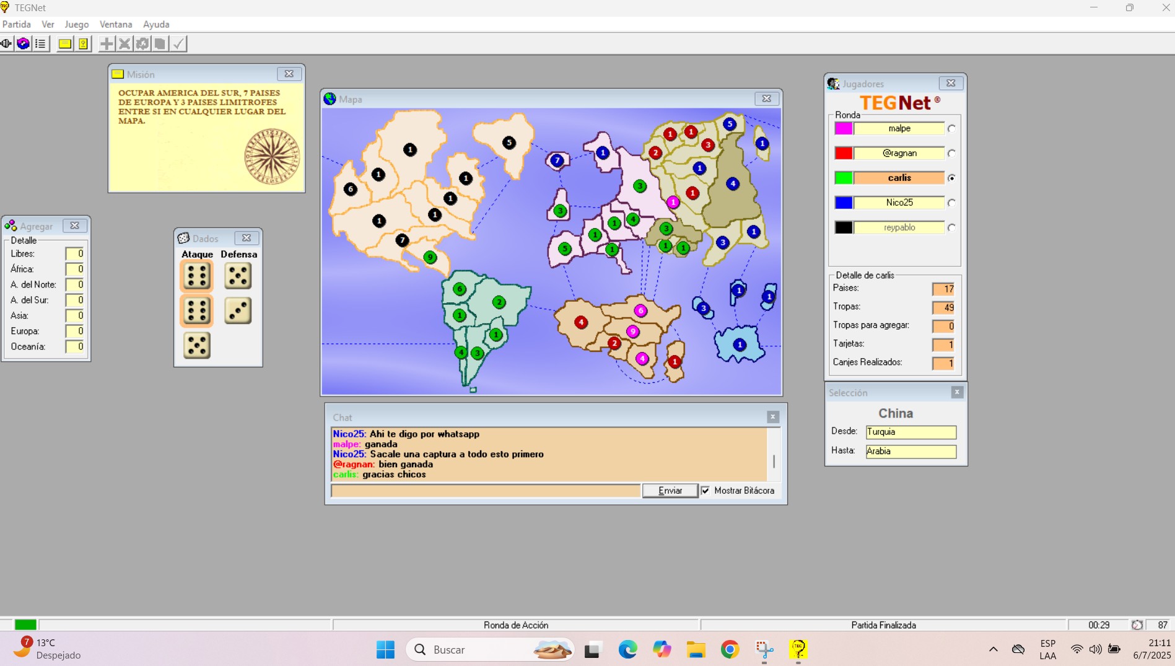Select the carlis radio button
This screenshot has width=1175, height=666.
tap(951, 178)
